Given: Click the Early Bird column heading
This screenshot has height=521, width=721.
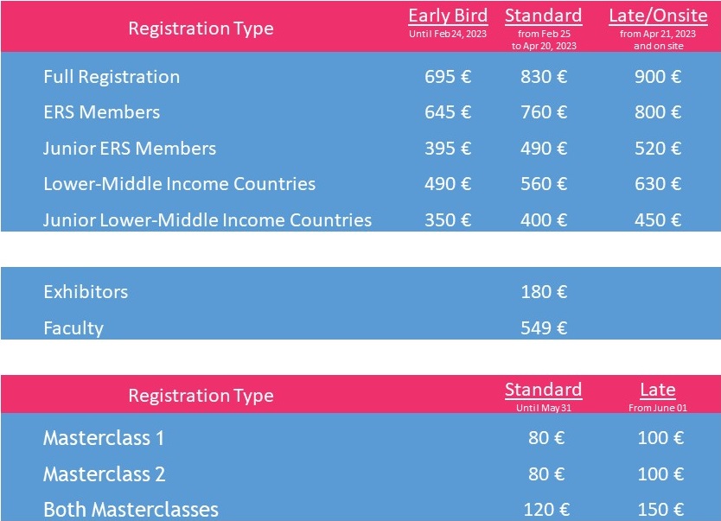Looking at the screenshot, I should (x=448, y=16).
